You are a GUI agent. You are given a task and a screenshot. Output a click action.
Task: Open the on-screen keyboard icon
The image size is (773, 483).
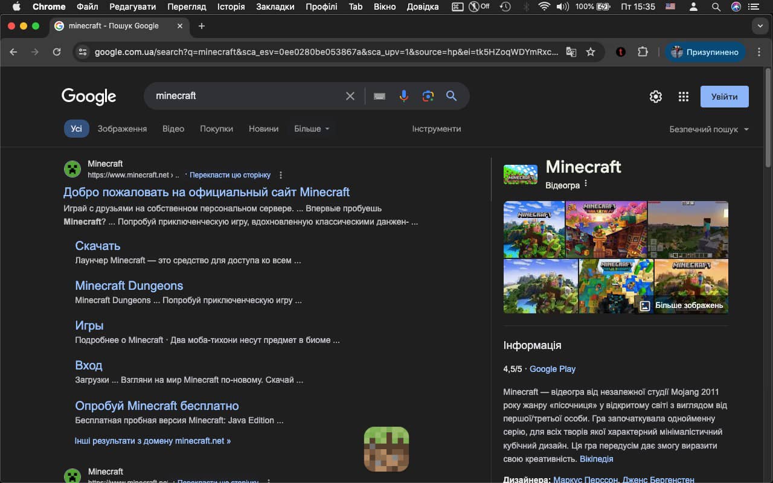[379, 96]
